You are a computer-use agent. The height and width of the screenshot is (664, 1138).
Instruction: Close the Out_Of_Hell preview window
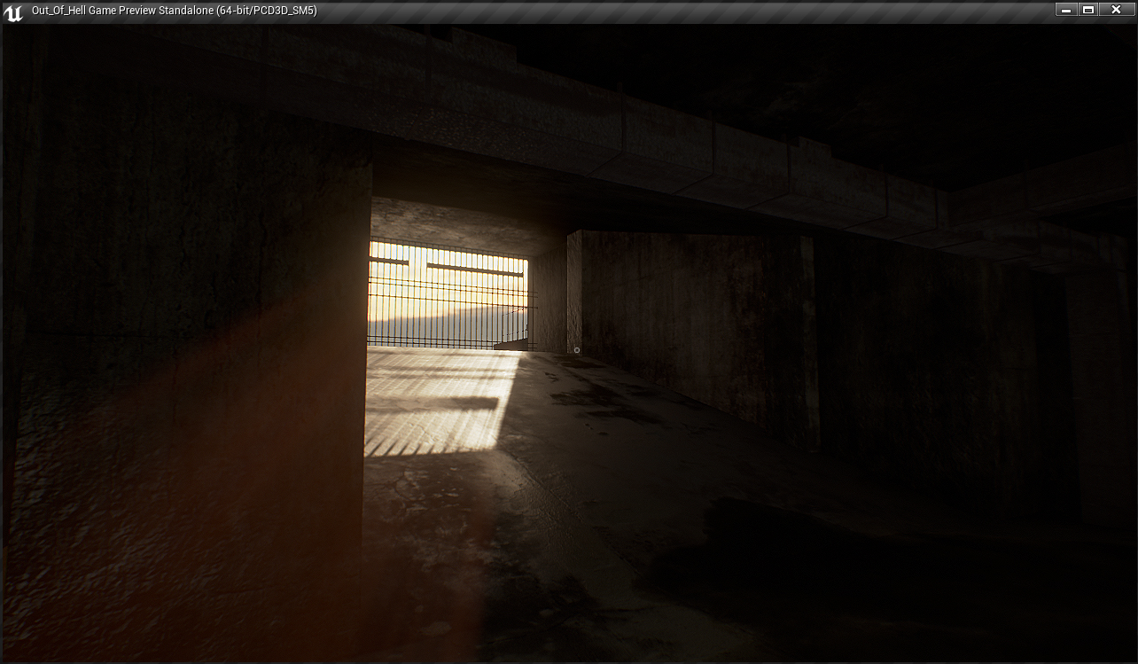pyautogui.click(x=1116, y=10)
